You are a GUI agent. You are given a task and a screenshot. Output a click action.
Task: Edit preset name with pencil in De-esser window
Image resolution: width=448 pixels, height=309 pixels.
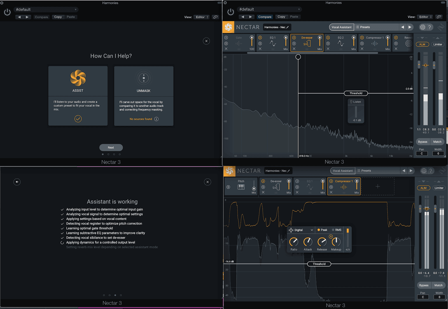288,27
